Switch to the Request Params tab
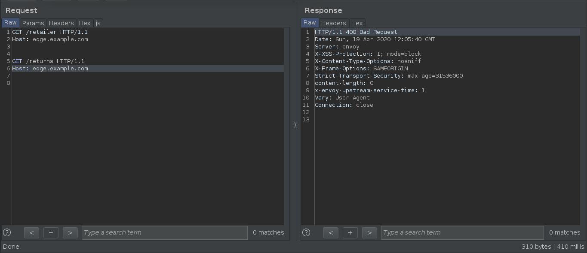The image size is (587, 253). tap(33, 23)
